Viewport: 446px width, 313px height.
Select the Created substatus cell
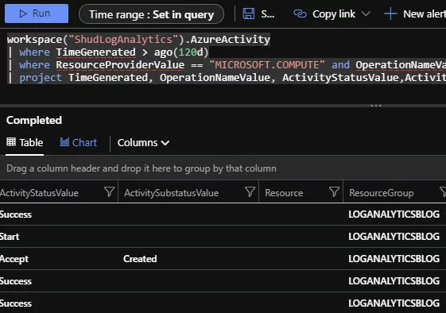(140, 259)
